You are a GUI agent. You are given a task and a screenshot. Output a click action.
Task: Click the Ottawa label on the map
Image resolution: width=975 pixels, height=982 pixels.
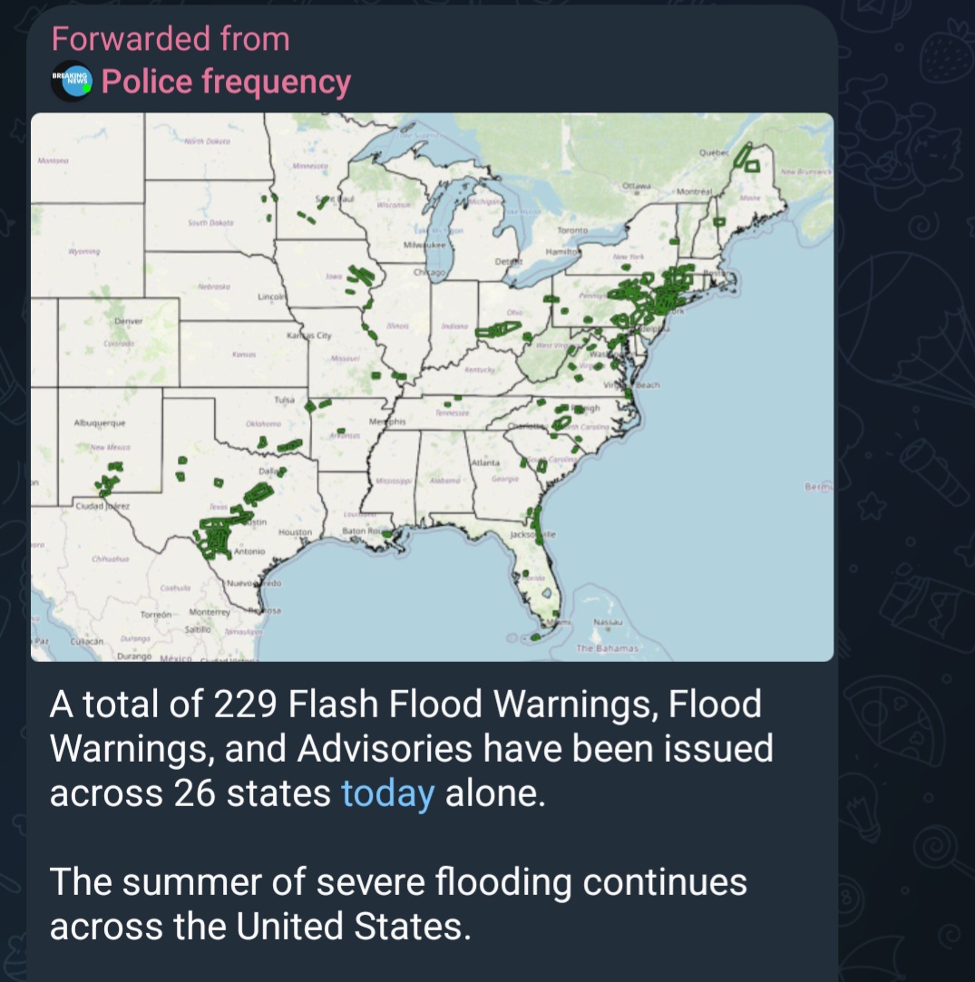click(637, 186)
